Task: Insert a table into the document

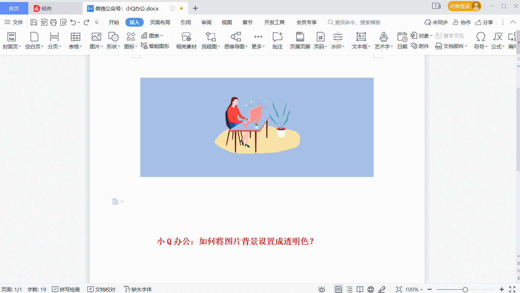Action: point(75,40)
